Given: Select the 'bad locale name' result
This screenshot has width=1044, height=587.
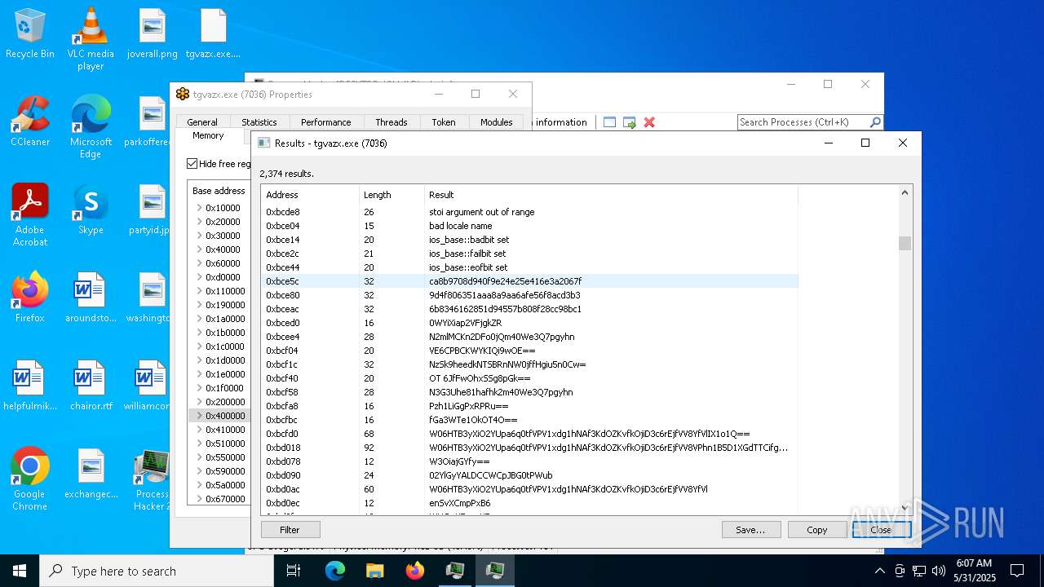Looking at the screenshot, I should point(529,226).
